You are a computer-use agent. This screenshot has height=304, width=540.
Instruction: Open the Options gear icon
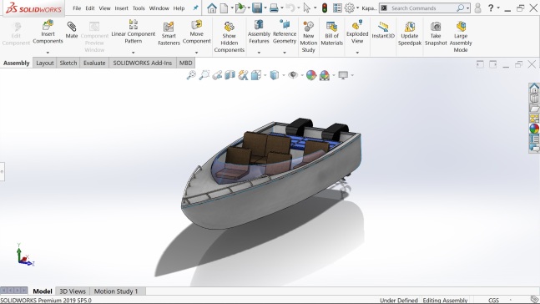click(x=350, y=8)
